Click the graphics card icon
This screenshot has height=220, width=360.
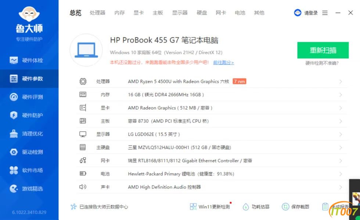pos(83,108)
